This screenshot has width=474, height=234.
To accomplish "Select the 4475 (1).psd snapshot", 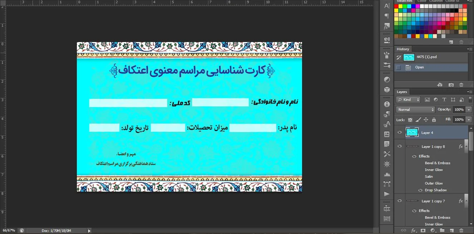I will tap(431, 57).
